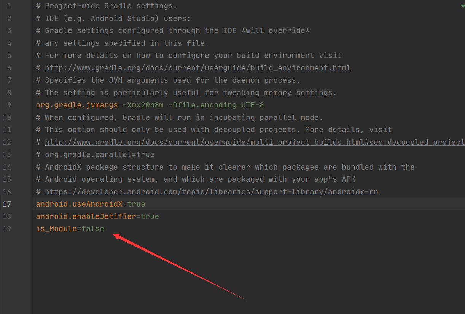Click the Project-wide Gradle settings comment
This screenshot has height=314, width=465.
pyautogui.click(x=106, y=6)
